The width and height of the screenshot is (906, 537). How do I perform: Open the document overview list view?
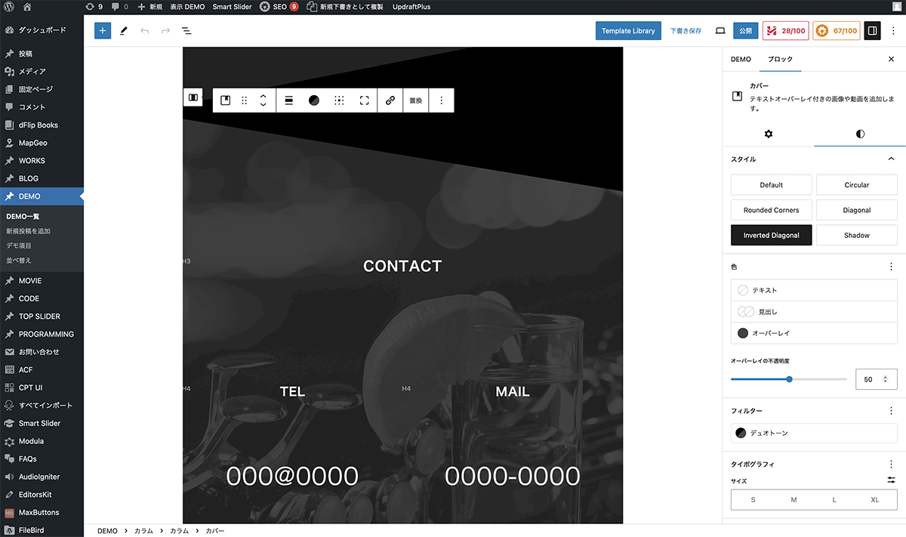(x=186, y=31)
